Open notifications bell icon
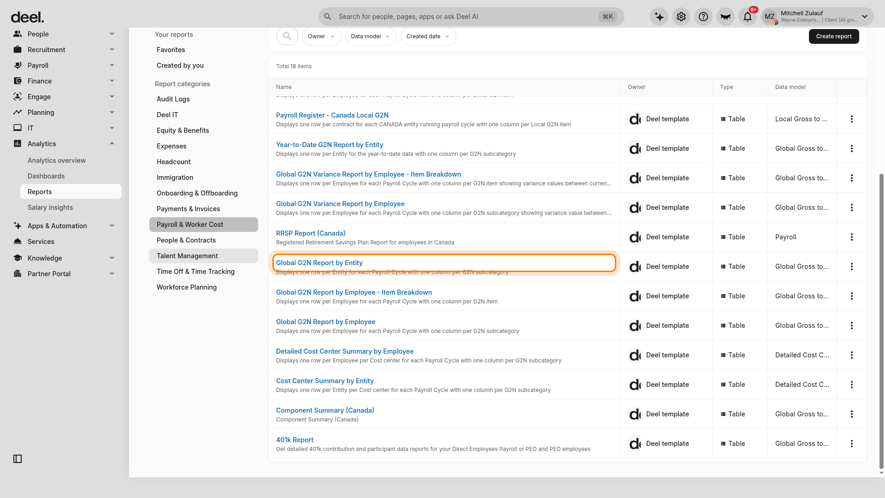Screen dimensions: 885x498 click(748, 17)
